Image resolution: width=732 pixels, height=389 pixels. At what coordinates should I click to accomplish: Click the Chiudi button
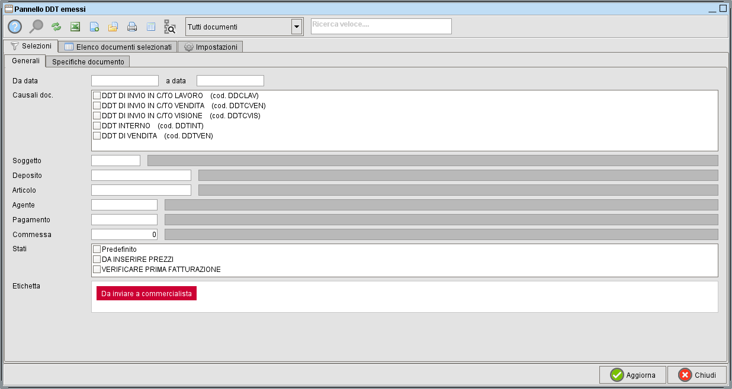coord(697,375)
